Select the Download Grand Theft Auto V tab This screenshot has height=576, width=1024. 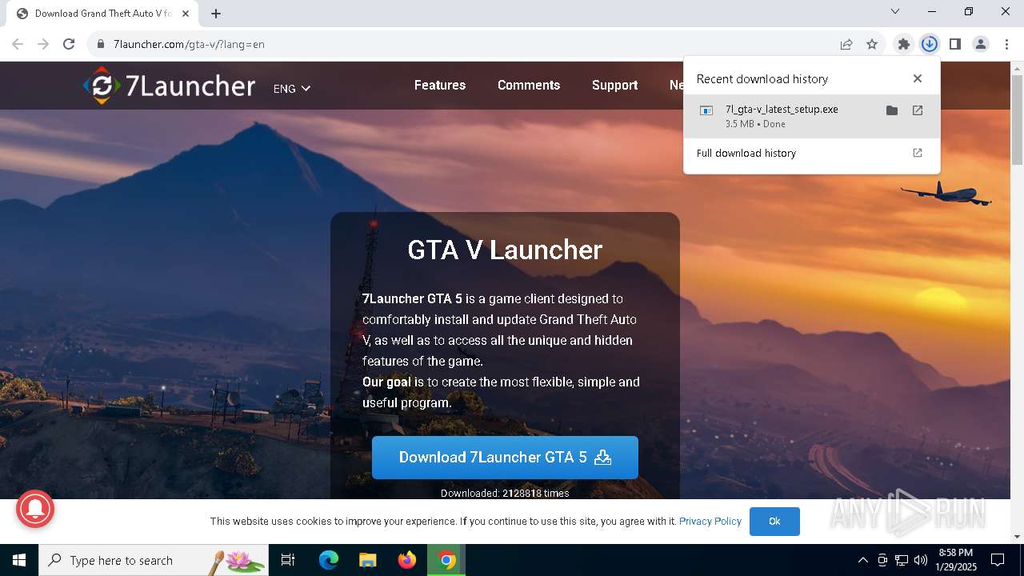(x=102, y=14)
